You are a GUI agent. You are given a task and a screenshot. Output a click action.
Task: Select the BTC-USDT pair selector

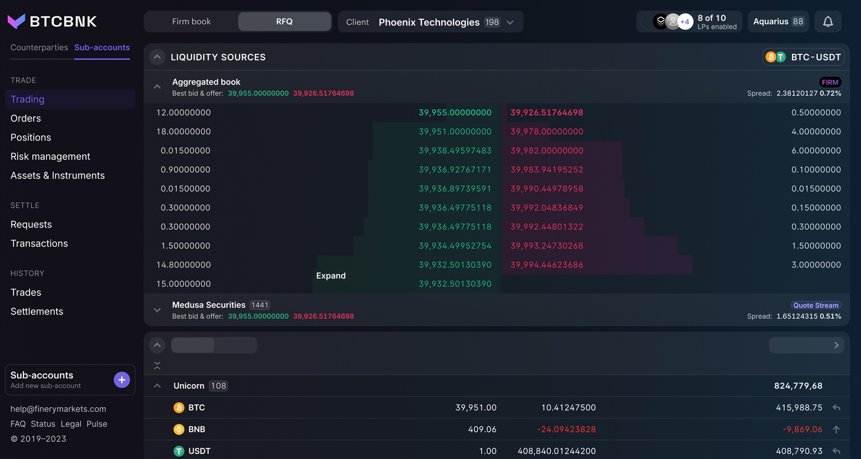point(803,57)
